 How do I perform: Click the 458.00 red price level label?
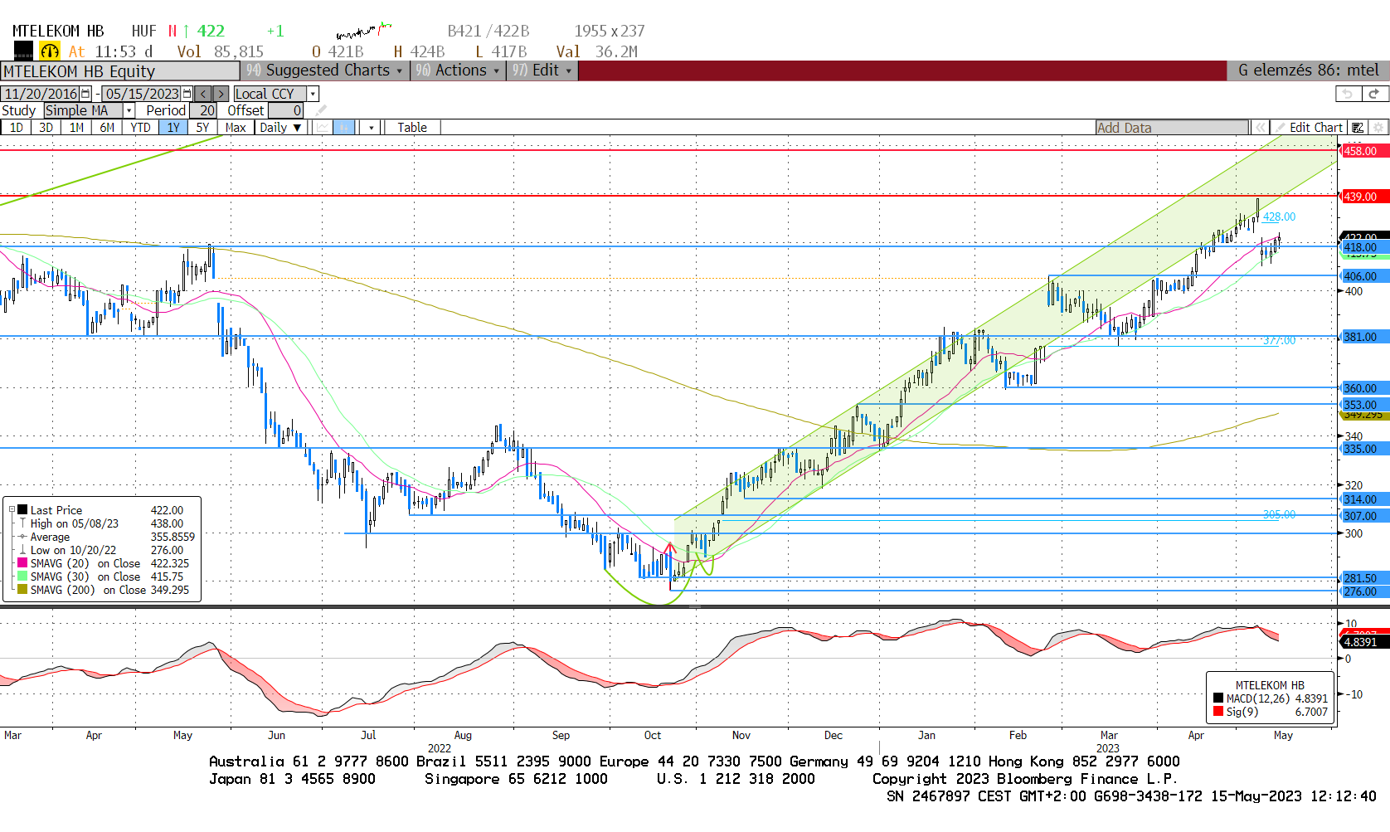[1365, 151]
